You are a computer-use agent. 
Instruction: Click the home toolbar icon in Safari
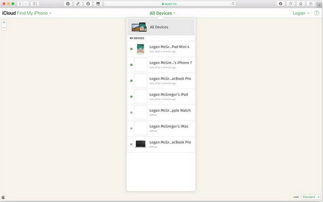(301, 3)
